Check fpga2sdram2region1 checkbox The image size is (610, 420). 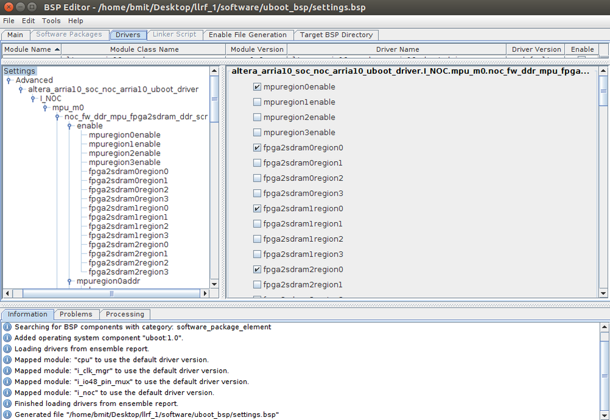257,284
